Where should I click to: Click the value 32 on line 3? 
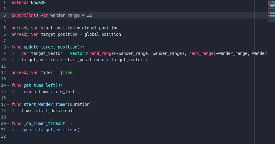click(89, 15)
